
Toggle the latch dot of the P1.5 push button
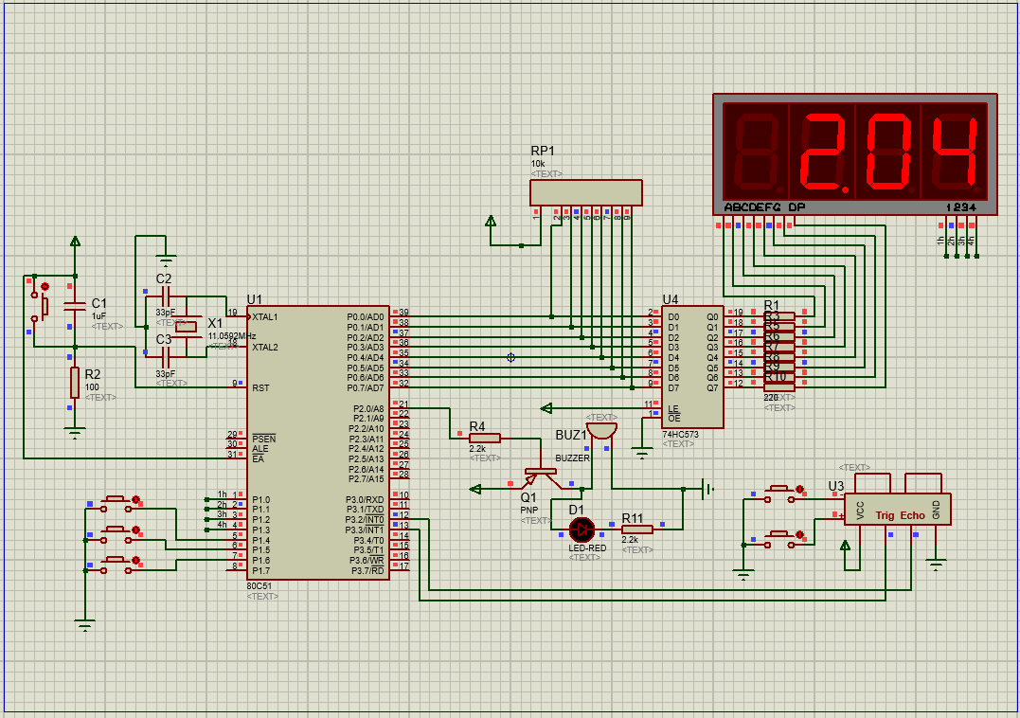click(x=136, y=530)
